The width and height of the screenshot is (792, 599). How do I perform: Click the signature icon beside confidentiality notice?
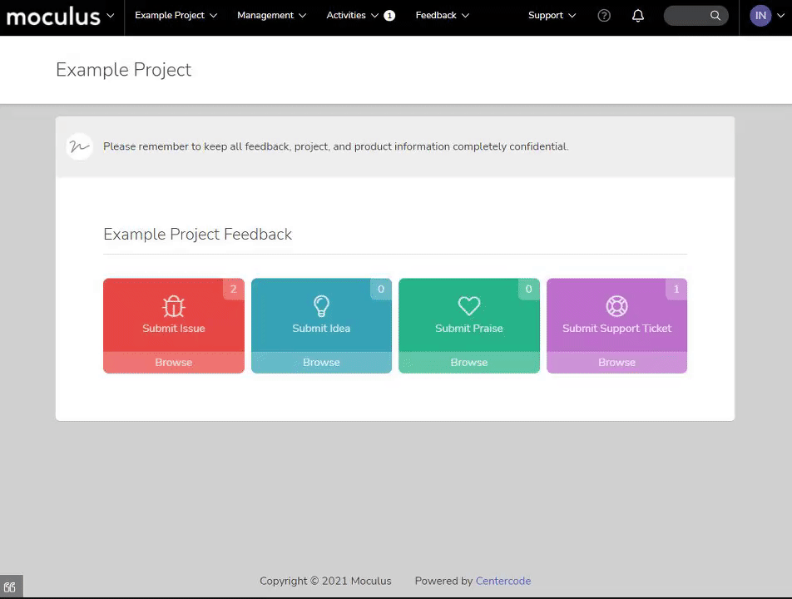click(79, 146)
